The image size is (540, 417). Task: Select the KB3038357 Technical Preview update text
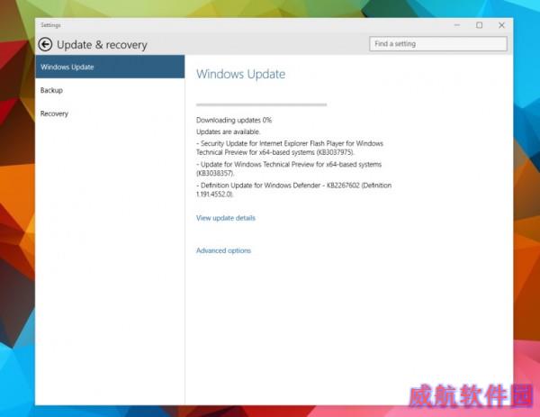tap(289, 168)
